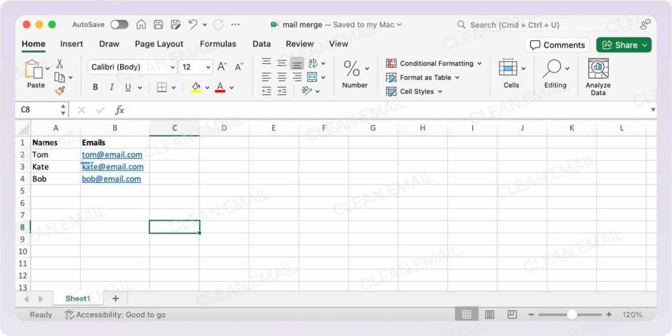672x336 pixels.
Task: Open the Share button
Action: tap(624, 44)
